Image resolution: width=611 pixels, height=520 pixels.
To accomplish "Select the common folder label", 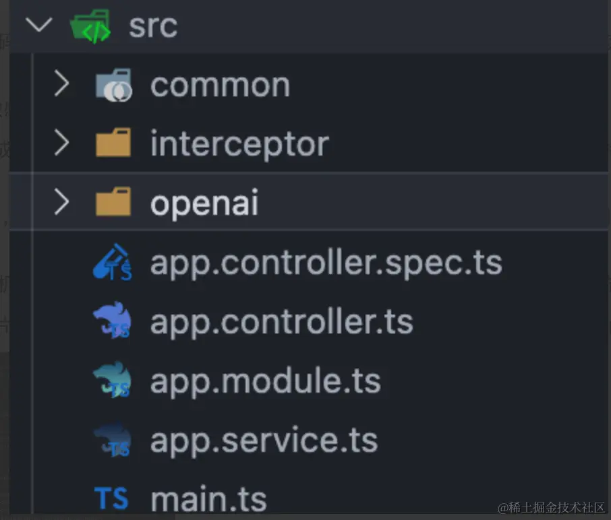I will tap(221, 85).
